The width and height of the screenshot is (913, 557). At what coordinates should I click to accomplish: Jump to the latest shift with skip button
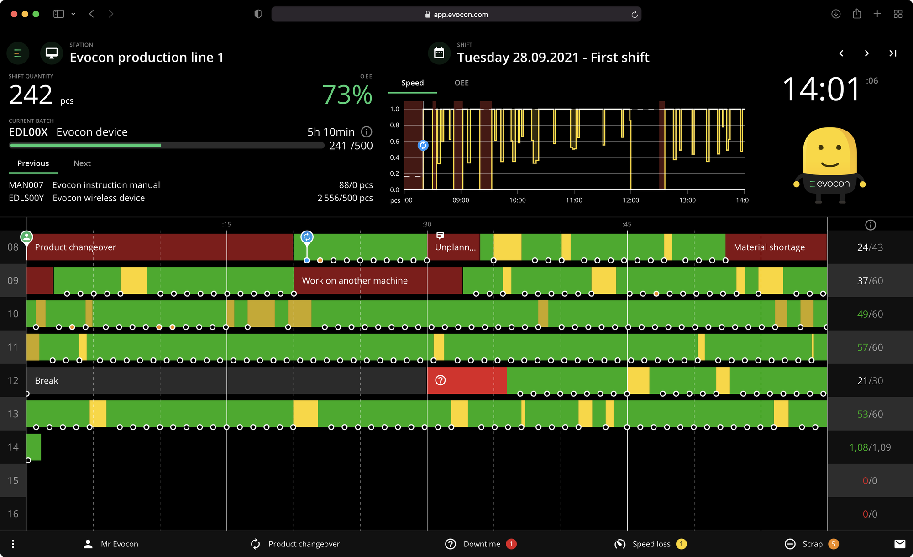coord(892,53)
